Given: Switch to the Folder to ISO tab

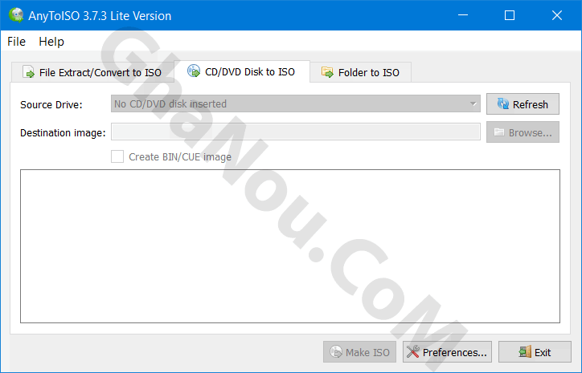Looking at the screenshot, I should tap(360, 72).
